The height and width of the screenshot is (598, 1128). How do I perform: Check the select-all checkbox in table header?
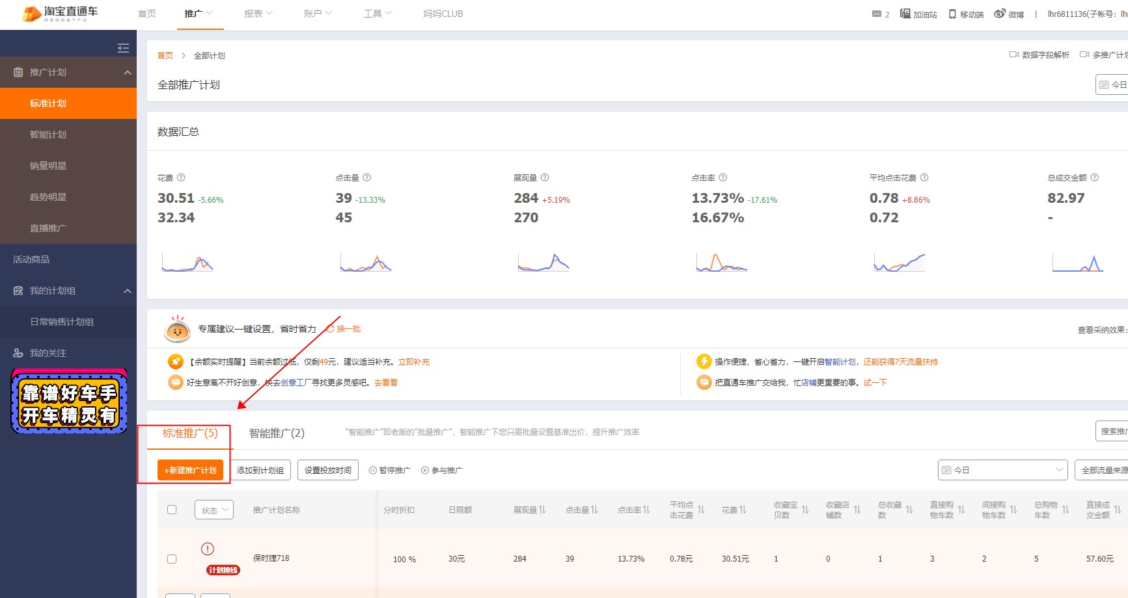(172, 510)
